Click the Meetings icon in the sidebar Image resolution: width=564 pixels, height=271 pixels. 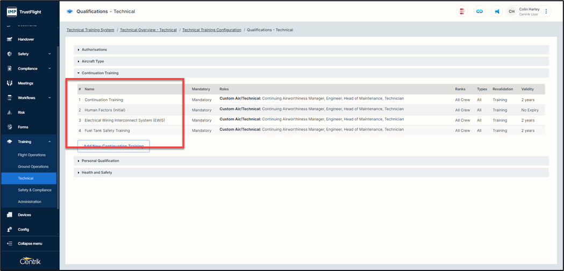10,83
